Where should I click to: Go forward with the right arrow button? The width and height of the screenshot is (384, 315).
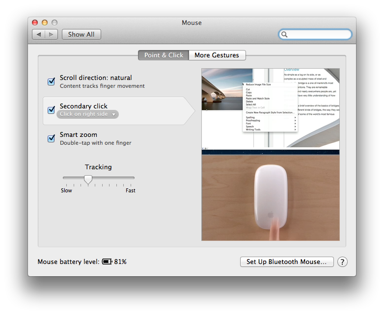(52, 34)
